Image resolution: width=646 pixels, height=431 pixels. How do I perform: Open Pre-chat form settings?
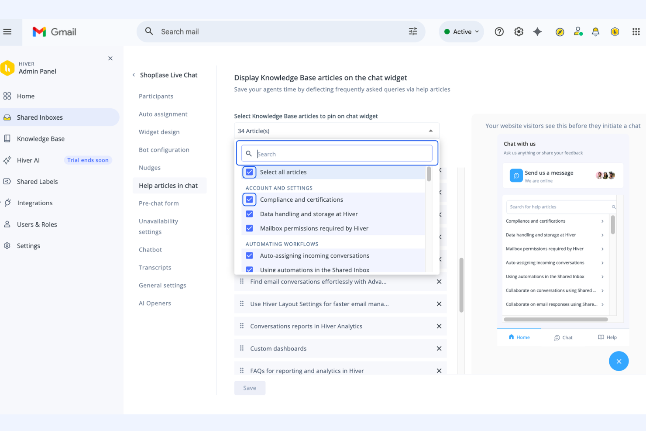[158, 203]
